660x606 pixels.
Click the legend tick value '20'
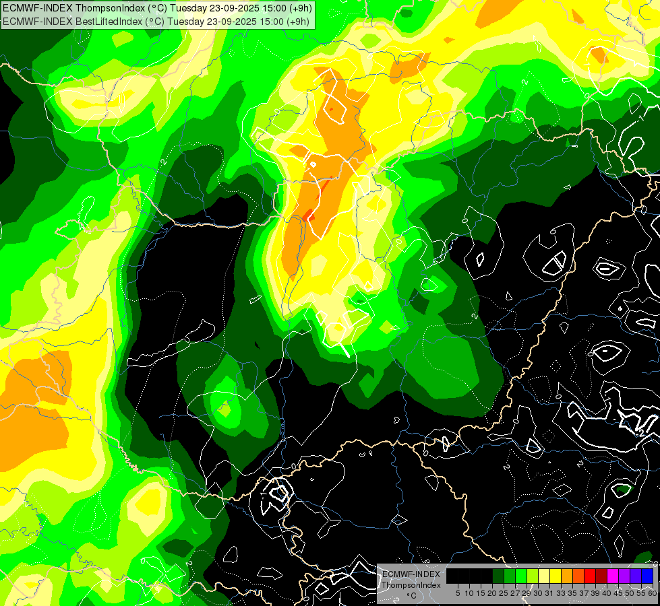pos(492,593)
